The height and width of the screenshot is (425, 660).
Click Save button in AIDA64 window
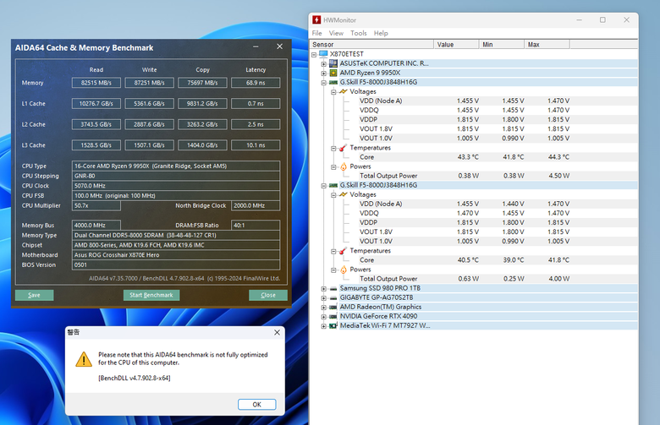34,295
